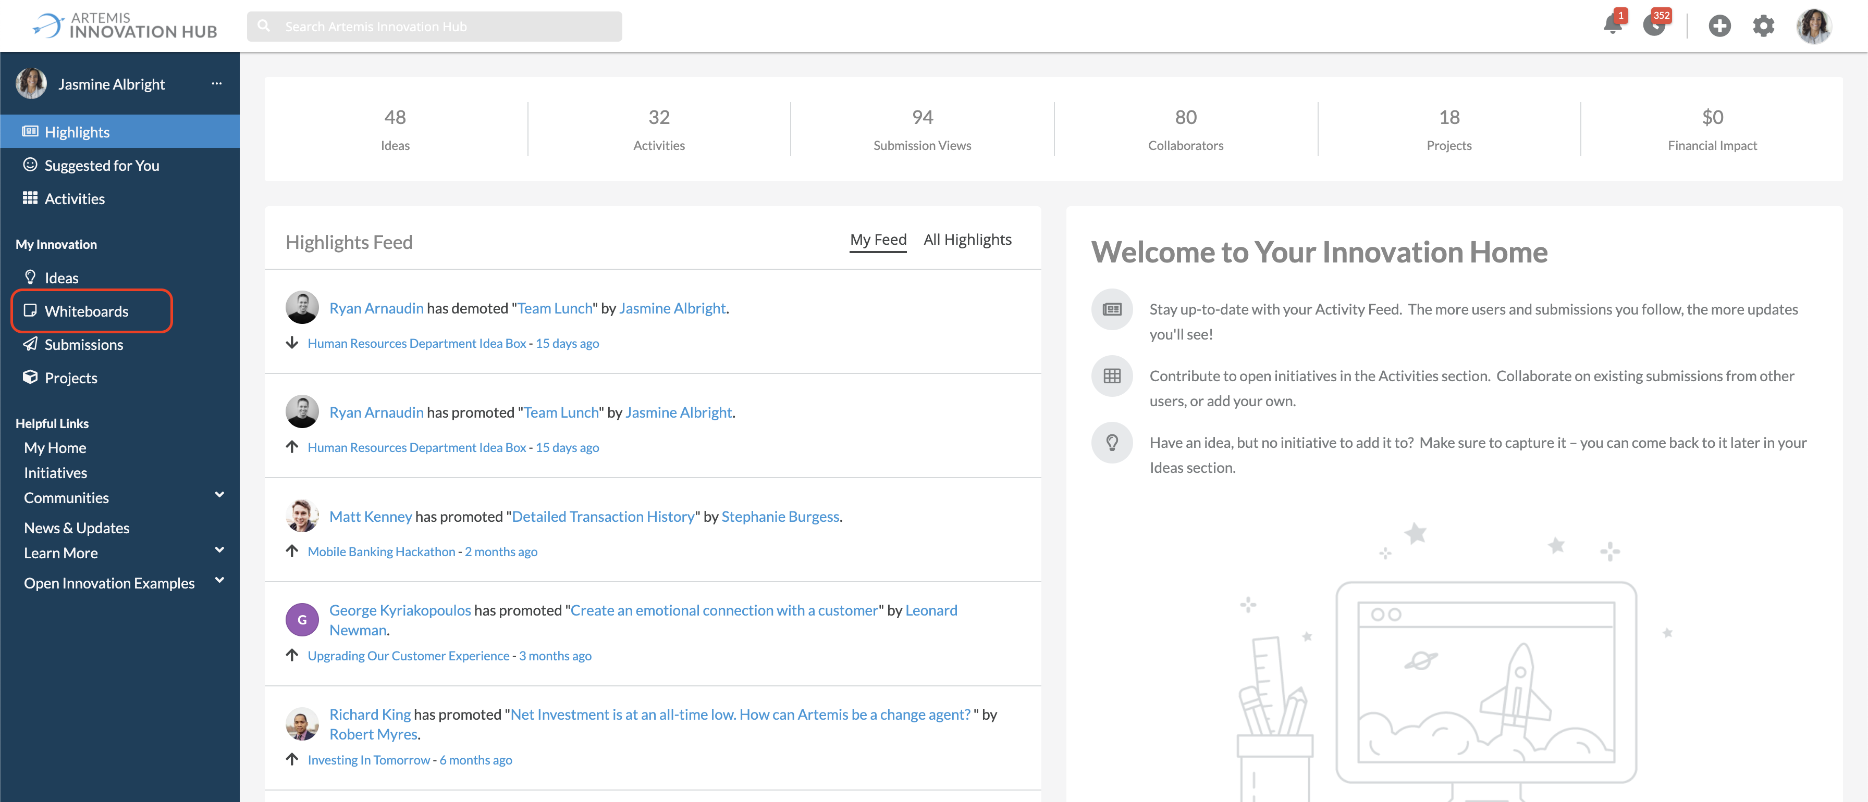The height and width of the screenshot is (802, 1868).
Task: Open the My Home helpful link
Action: tap(55, 448)
